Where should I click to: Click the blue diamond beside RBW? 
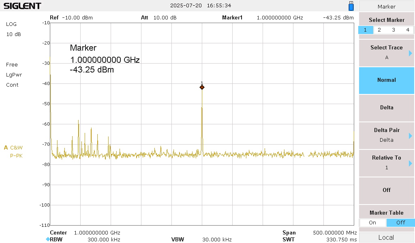tap(48, 239)
